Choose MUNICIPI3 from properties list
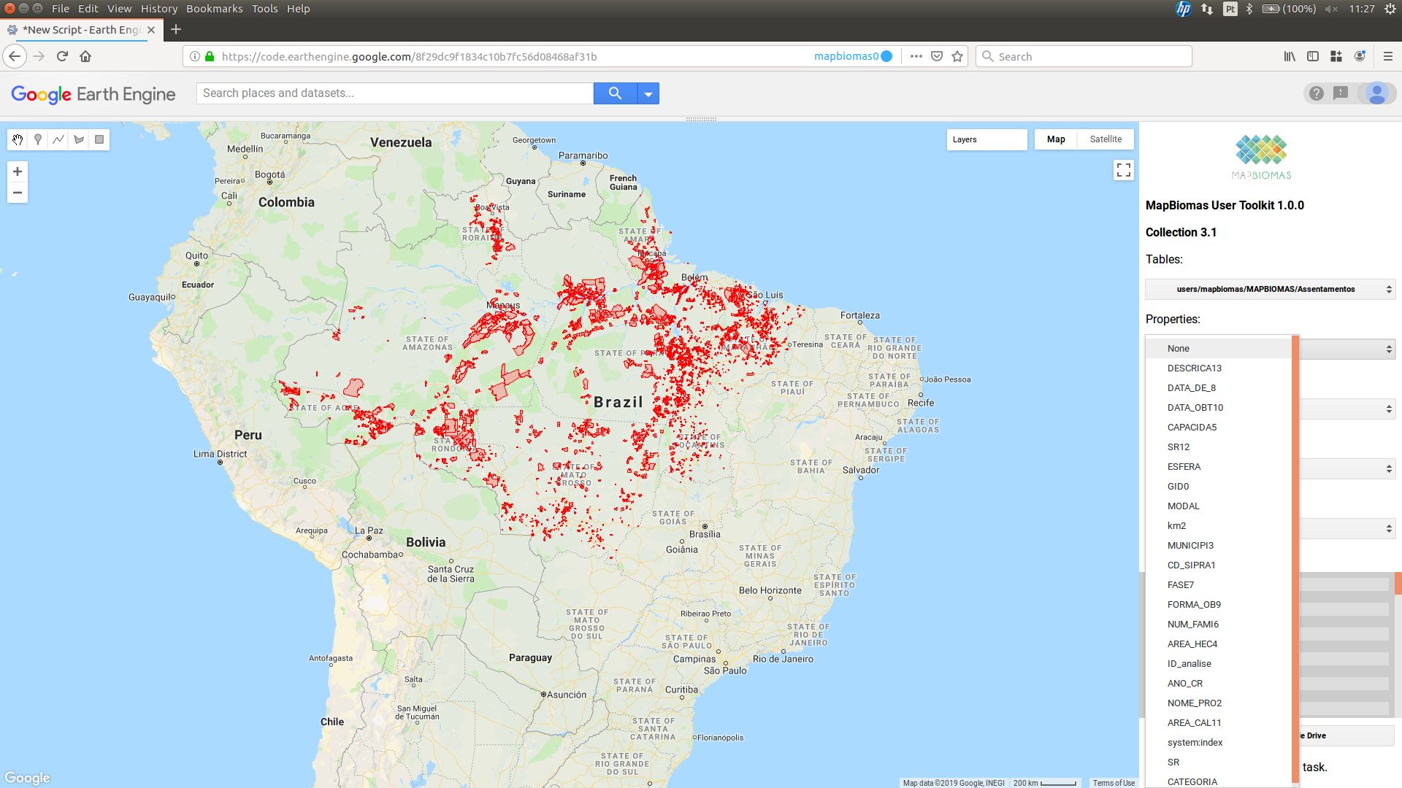Viewport: 1402px width, 788px height. tap(1190, 545)
